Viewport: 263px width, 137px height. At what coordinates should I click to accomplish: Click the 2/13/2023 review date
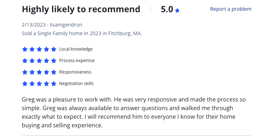pyautogui.click(x=34, y=25)
